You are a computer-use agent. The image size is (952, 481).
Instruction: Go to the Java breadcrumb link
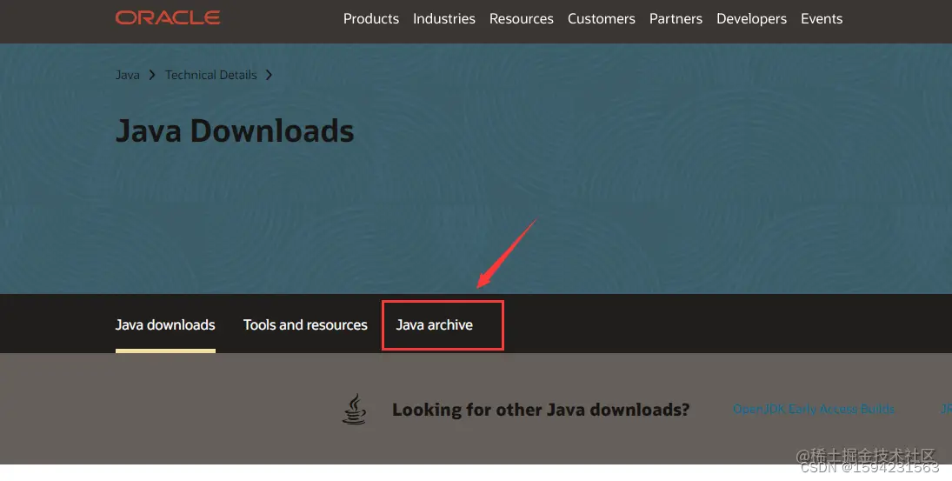(128, 75)
